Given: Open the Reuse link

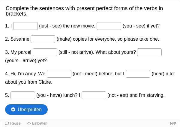Looking at the screenshot, I should (13, 123).
